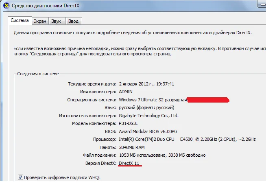Screen dimensions: 266x186
Task: Select the language value русский (формат: русский)
Action: 146,107
